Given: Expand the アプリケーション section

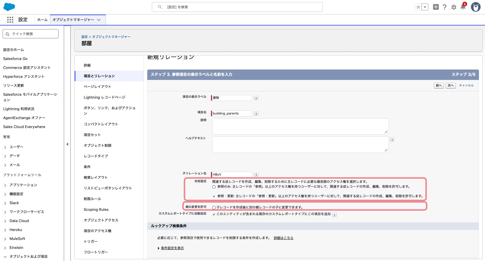Looking at the screenshot, I should click(x=5, y=185).
